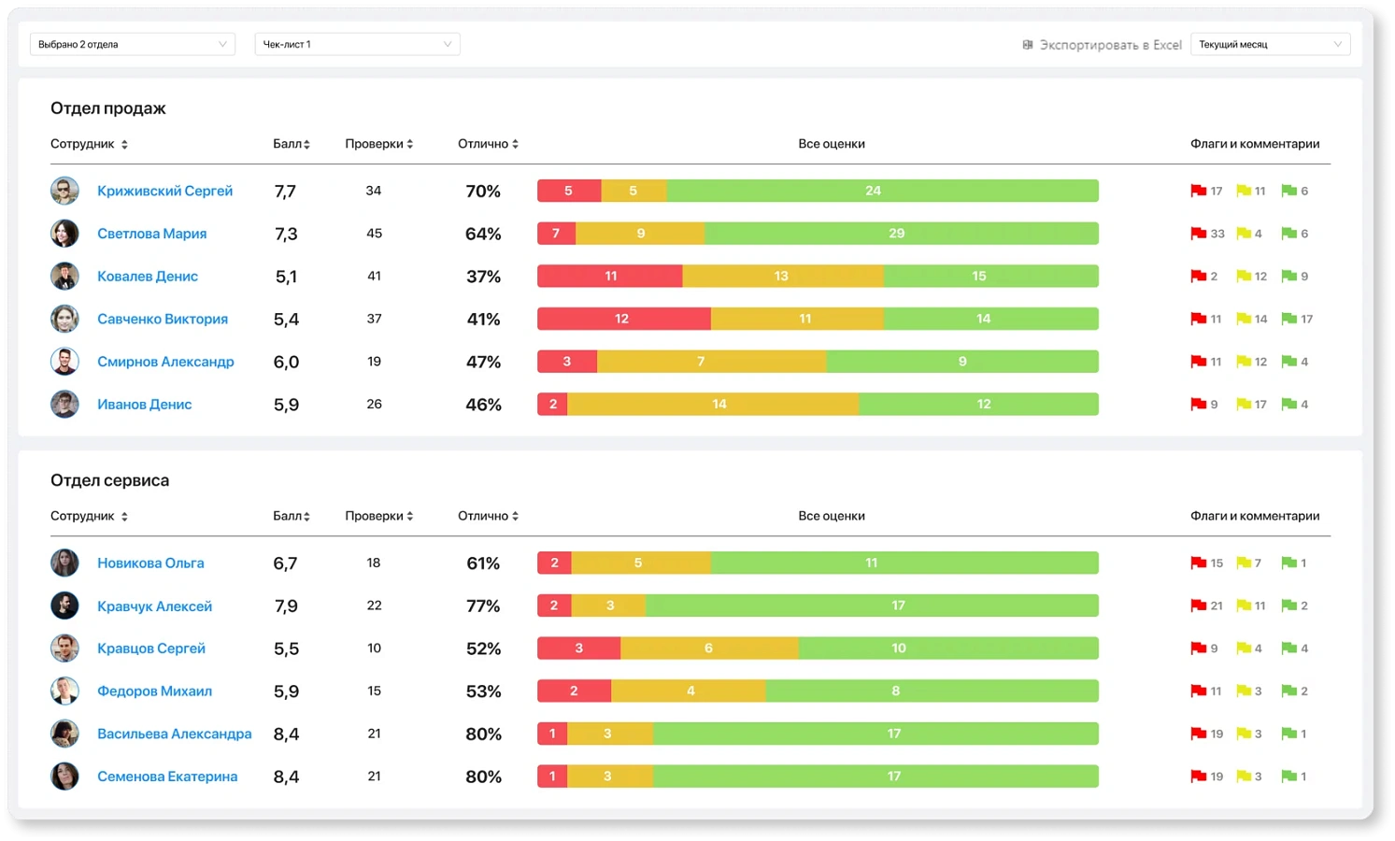The image size is (1395, 841).
Task: Click red flag icon for Новикова Ольга
Action: point(1198,563)
